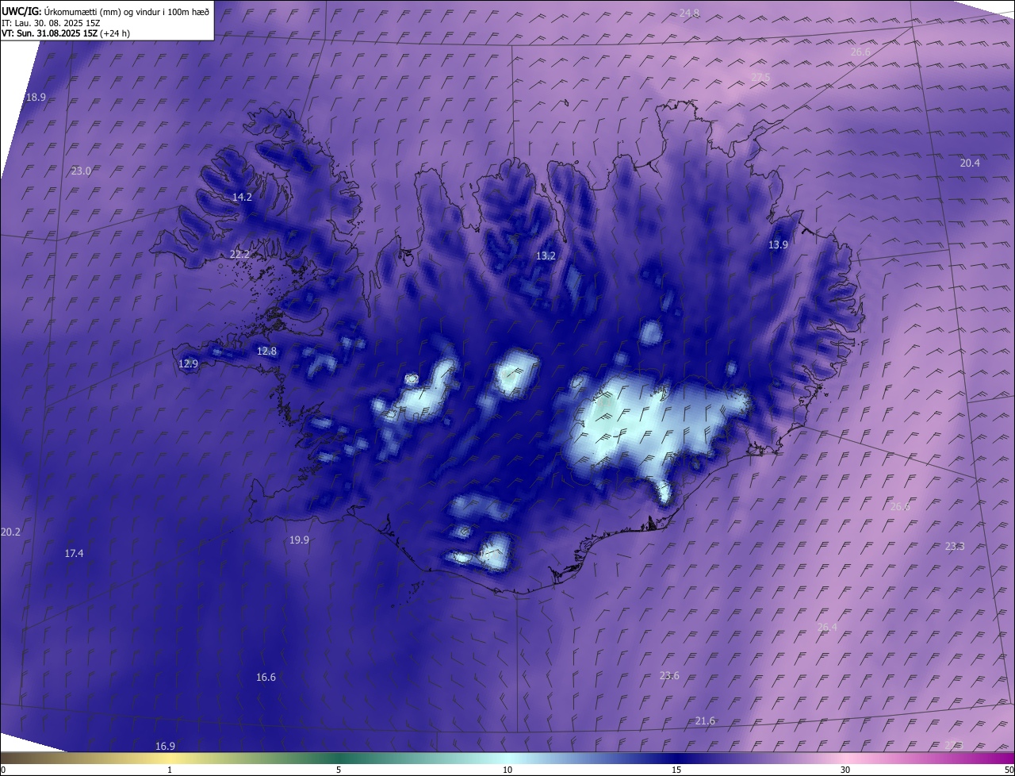Viewport: 1015px width, 776px height.
Task: Click the 17.4 value label
Action: pos(74,553)
